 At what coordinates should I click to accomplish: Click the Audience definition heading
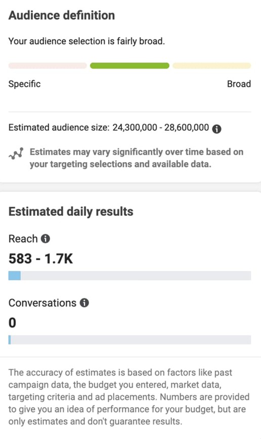[x=62, y=15]
